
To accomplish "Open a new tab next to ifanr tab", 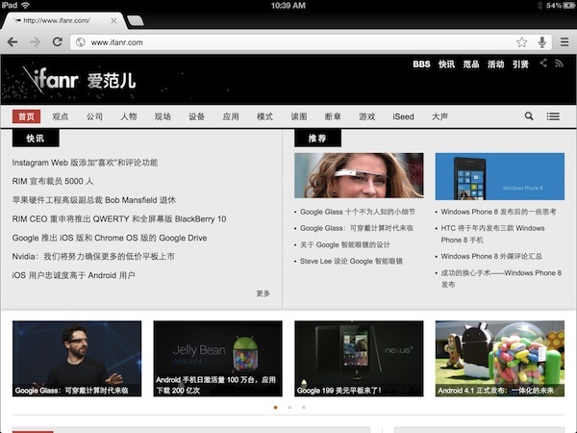I will click(x=136, y=20).
